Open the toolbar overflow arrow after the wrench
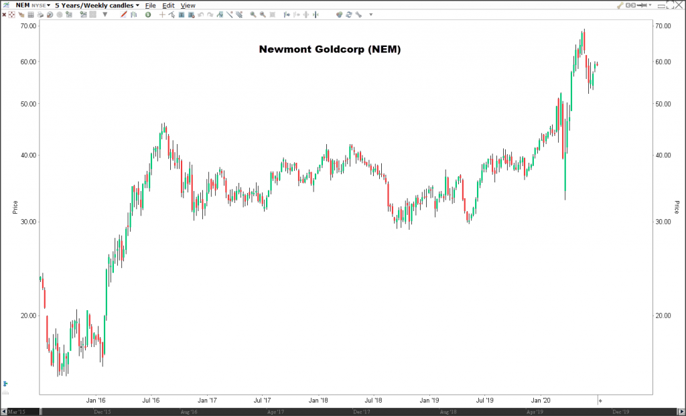686x416 pixels. tap(371, 15)
